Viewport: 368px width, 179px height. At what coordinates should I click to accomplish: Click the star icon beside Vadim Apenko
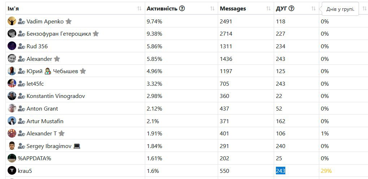coord(69,22)
